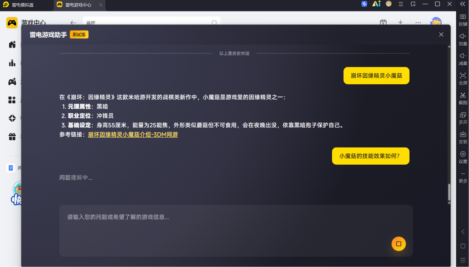Collapse the right sidebar with double chevron
Viewport: 469px width, 267px height.
463,4
